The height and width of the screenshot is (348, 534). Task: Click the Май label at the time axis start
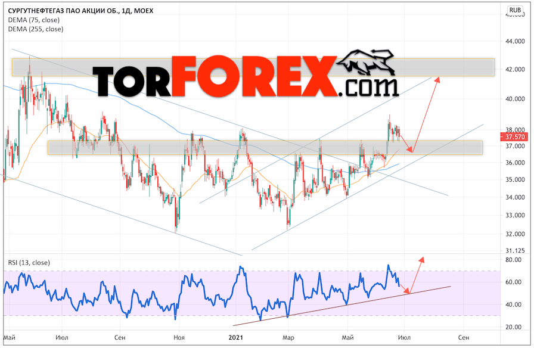coord(9,337)
